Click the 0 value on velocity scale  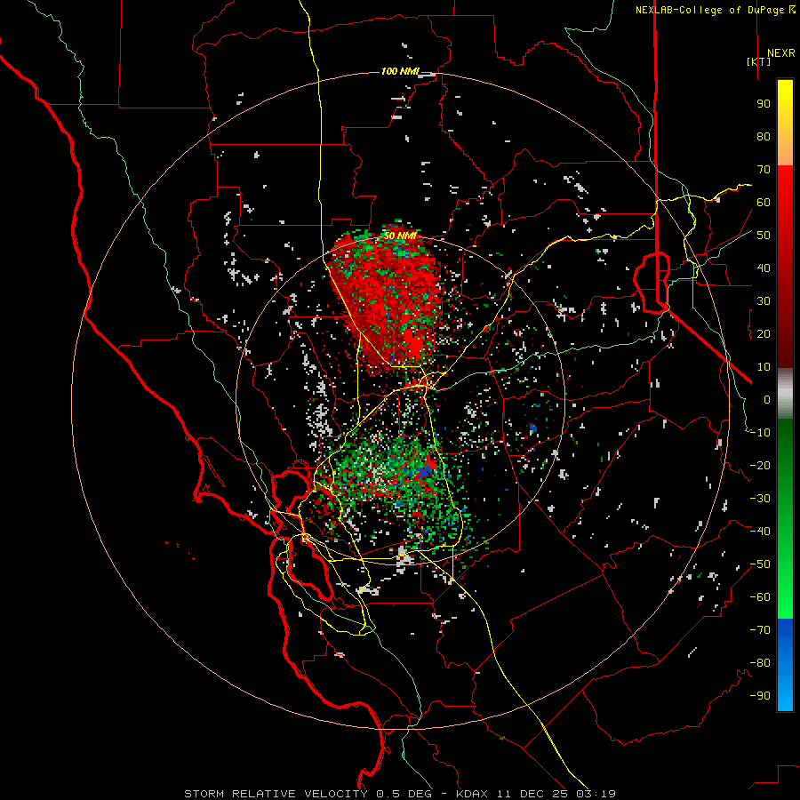tap(767, 400)
